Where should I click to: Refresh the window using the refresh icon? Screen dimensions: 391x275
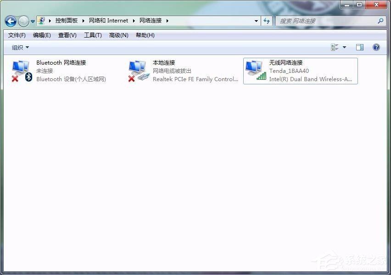267,21
